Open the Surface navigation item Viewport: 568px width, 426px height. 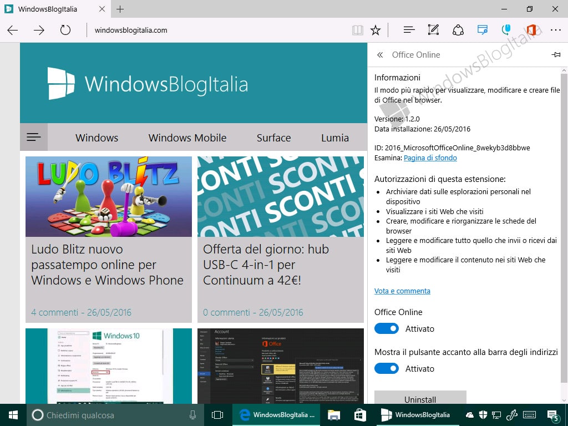click(273, 138)
